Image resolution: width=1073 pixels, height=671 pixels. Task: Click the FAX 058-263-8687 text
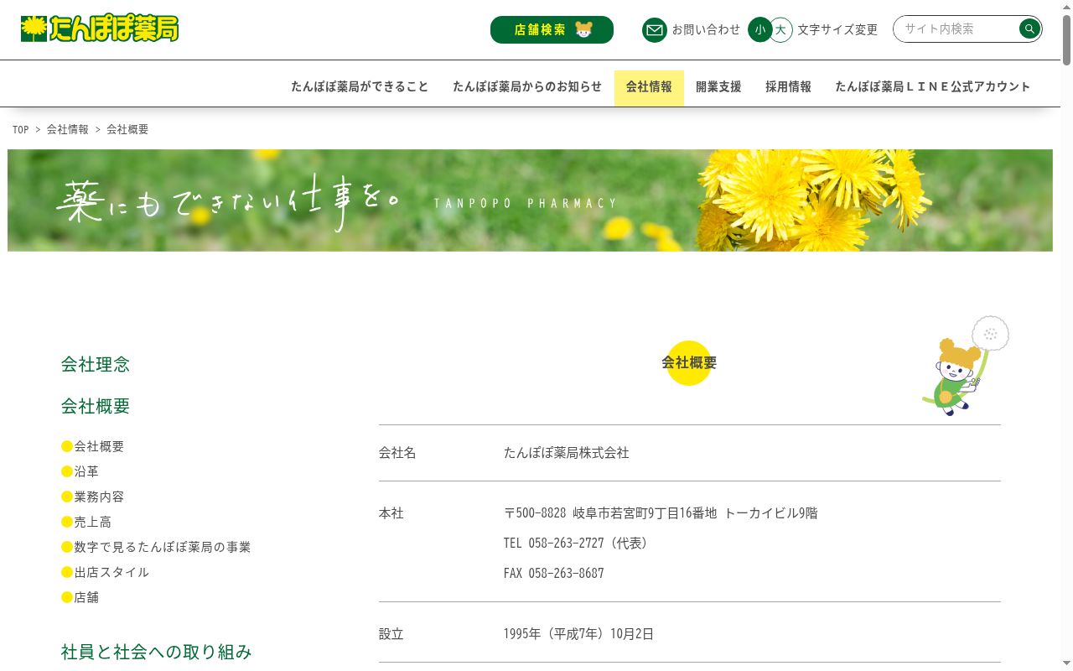(x=554, y=574)
